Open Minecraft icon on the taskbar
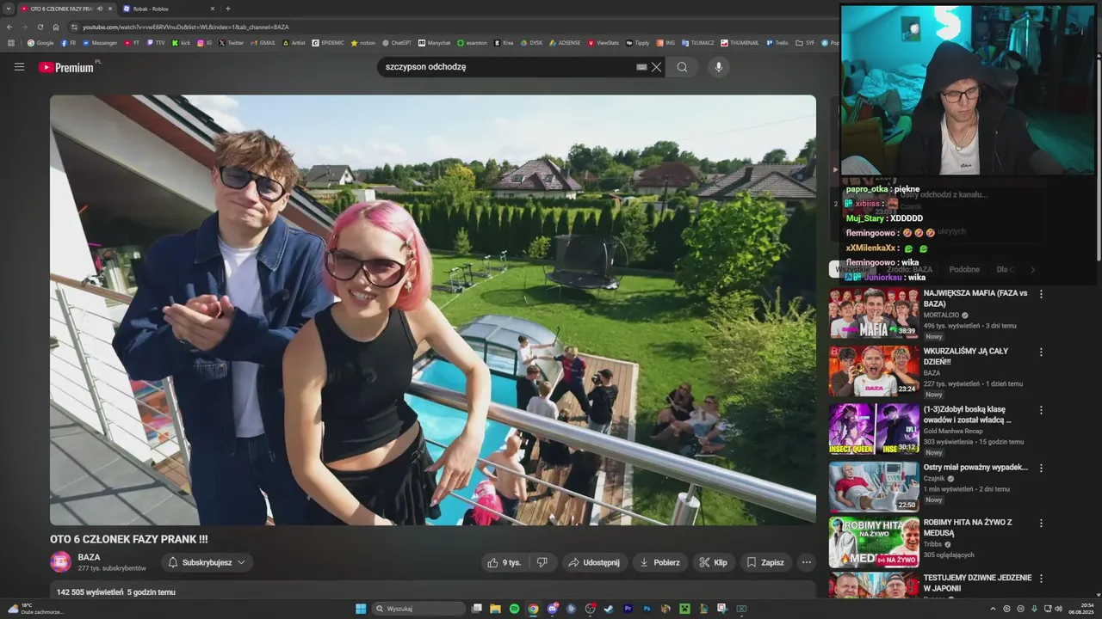This screenshot has height=619, width=1102. [x=684, y=609]
